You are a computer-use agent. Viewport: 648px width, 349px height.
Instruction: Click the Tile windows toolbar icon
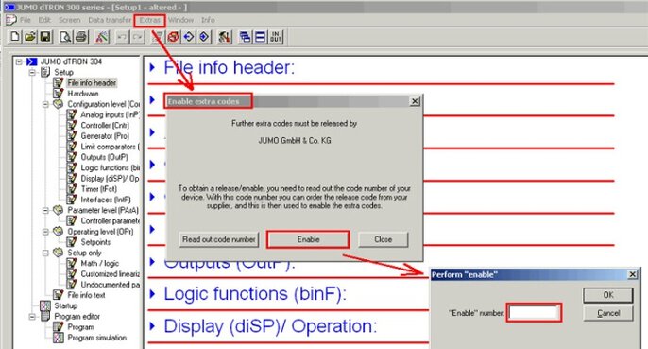click(x=261, y=37)
